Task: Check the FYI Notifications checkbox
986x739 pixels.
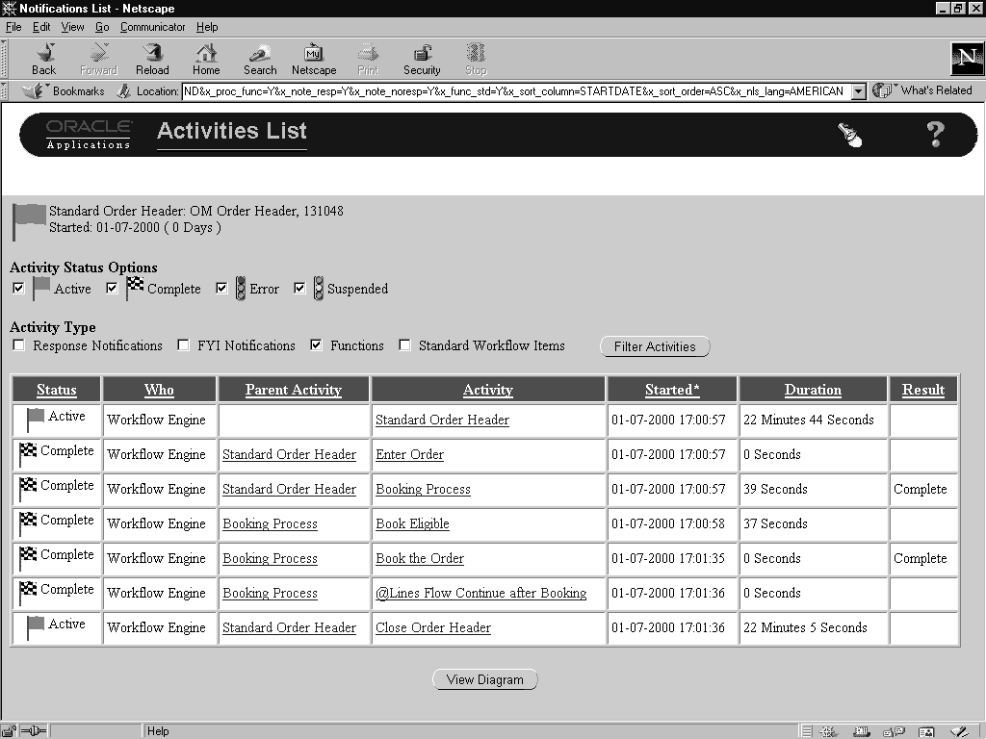Action: (x=183, y=345)
